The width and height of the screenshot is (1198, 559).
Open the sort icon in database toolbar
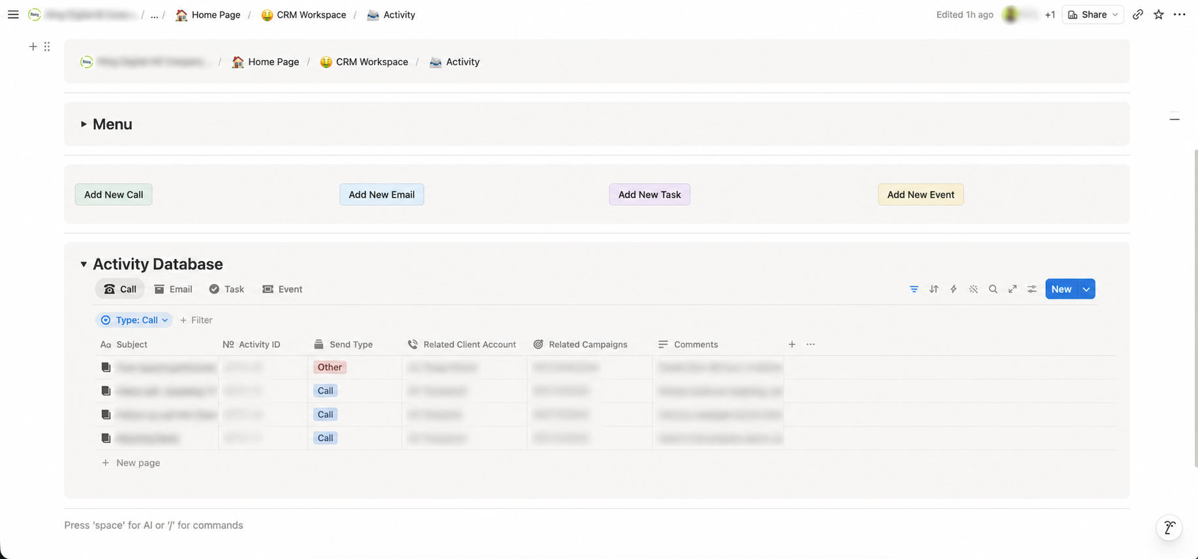tap(934, 289)
